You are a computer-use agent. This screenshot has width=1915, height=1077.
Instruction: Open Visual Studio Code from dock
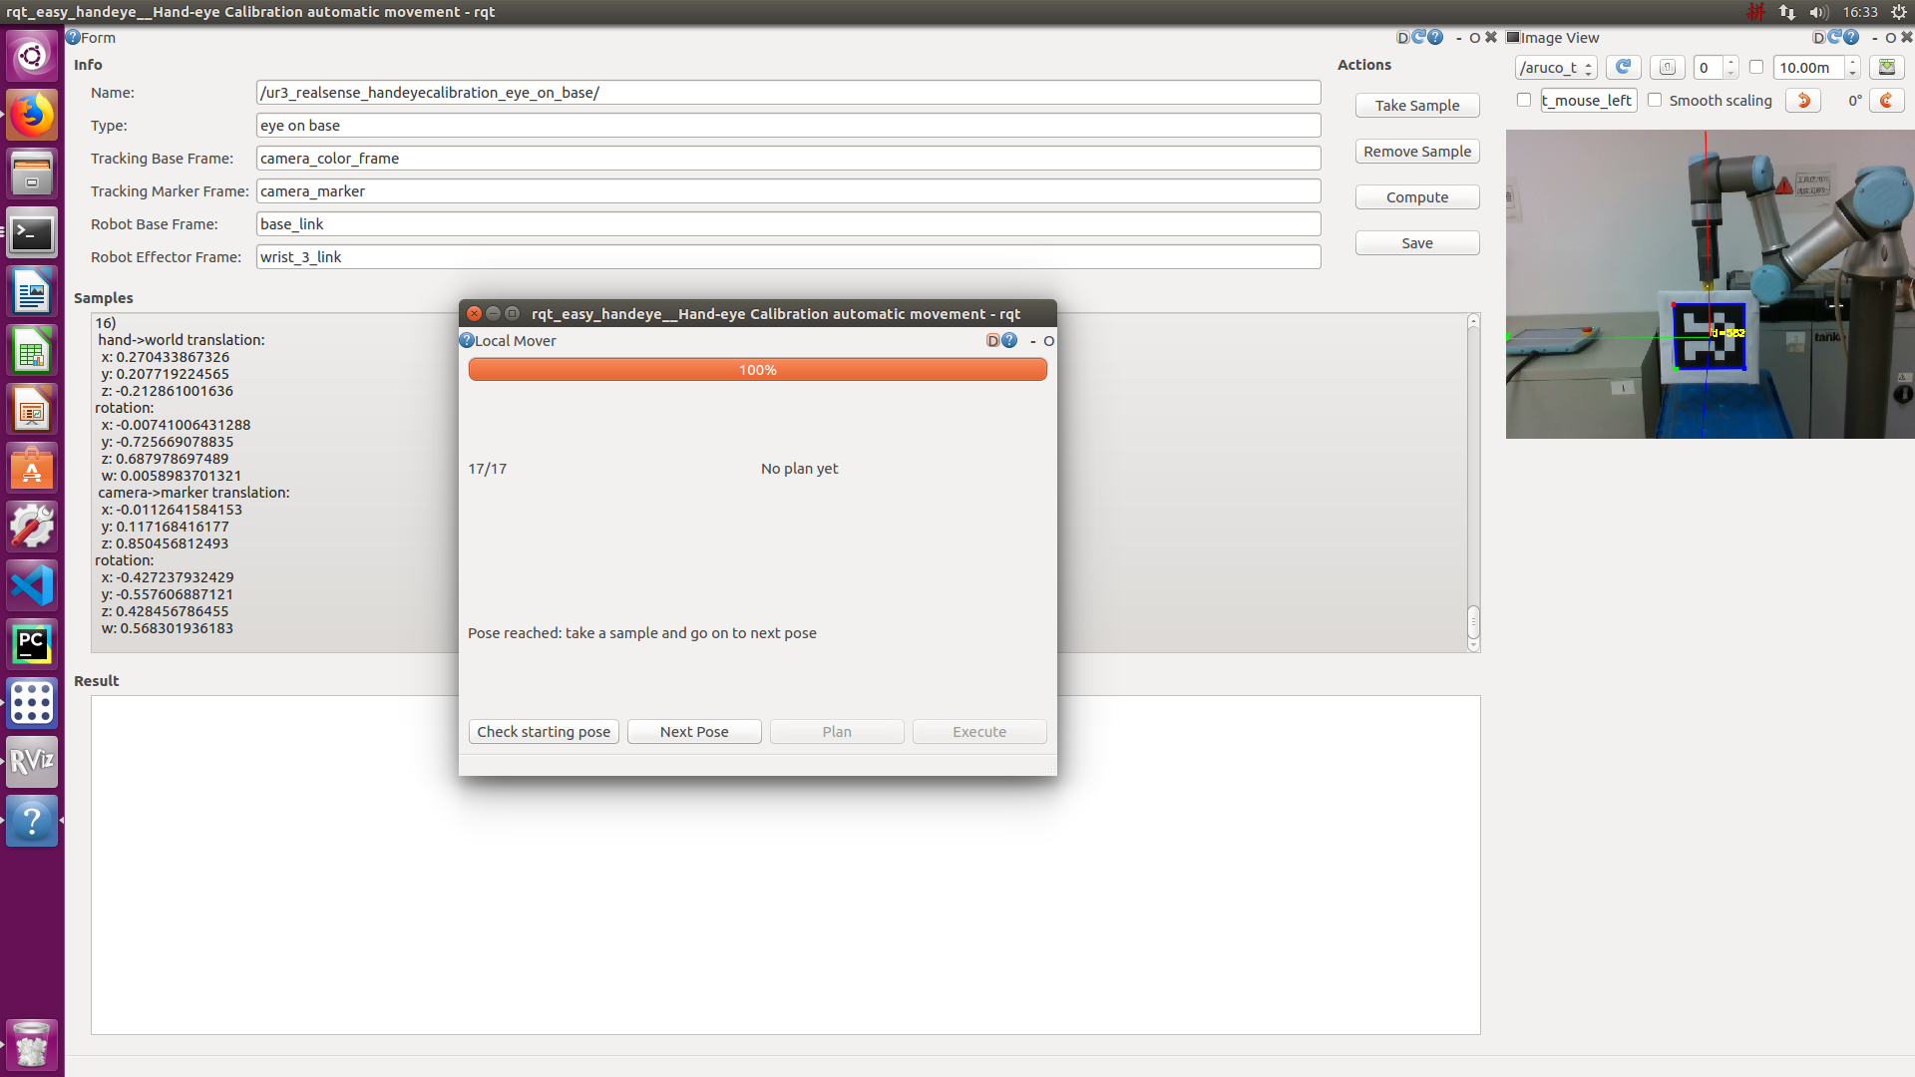32,585
